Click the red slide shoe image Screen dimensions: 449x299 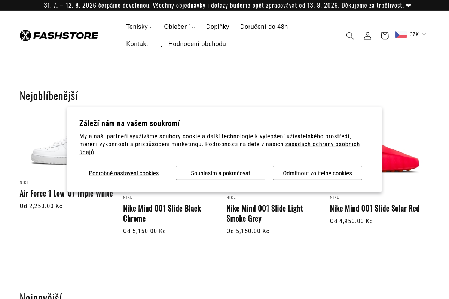[400, 159]
